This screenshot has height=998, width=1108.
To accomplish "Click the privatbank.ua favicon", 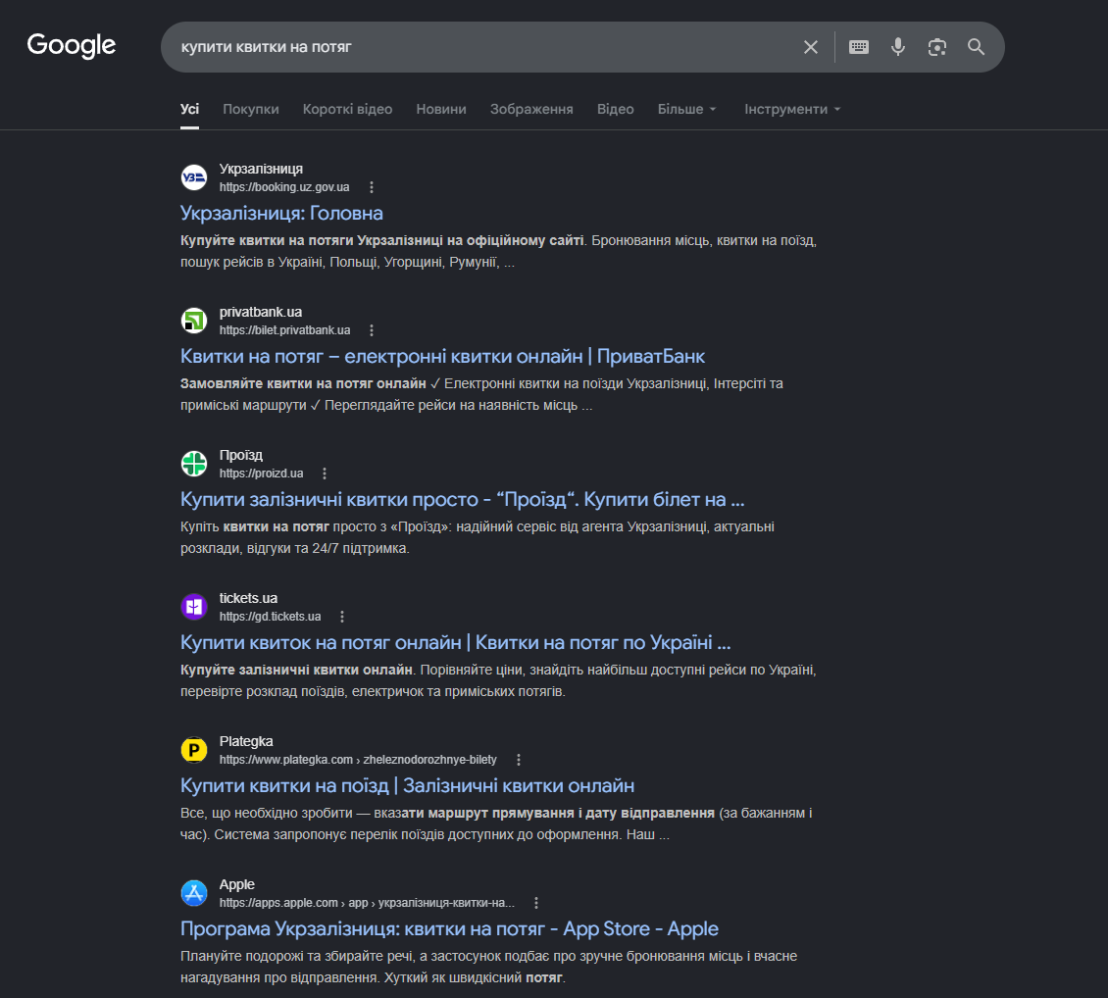I will [x=193, y=321].
